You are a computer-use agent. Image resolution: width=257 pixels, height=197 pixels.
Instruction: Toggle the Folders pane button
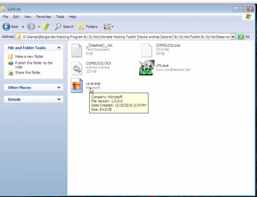88,26
